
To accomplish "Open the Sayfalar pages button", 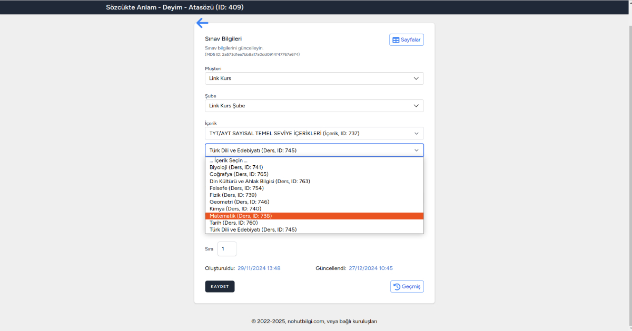I will point(406,39).
